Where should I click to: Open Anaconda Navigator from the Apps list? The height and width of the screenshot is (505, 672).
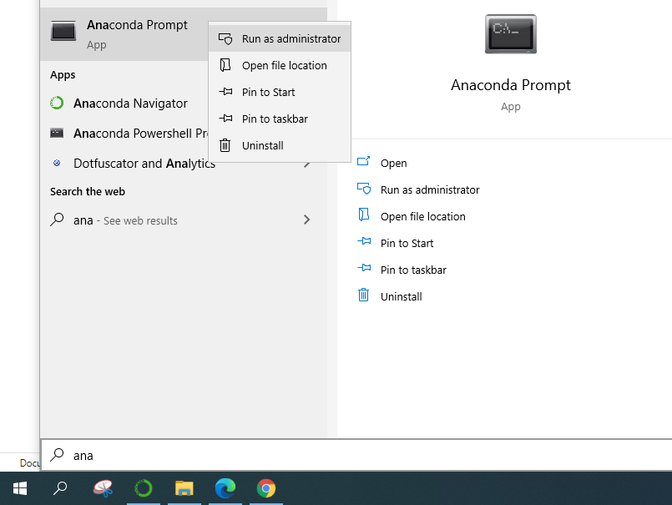[129, 104]
